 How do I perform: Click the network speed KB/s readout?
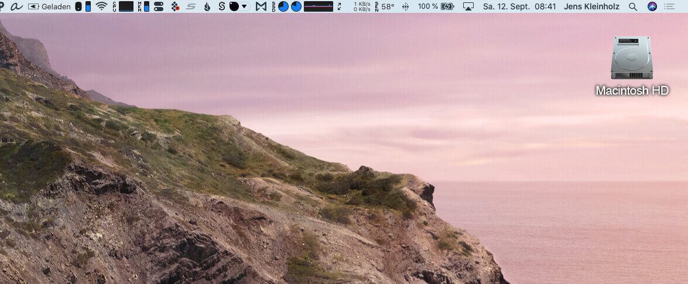click(362, 6)
